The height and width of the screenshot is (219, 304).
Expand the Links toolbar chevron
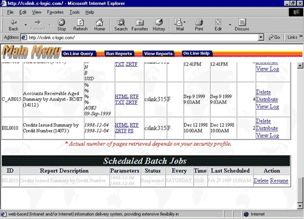[301, 36]
